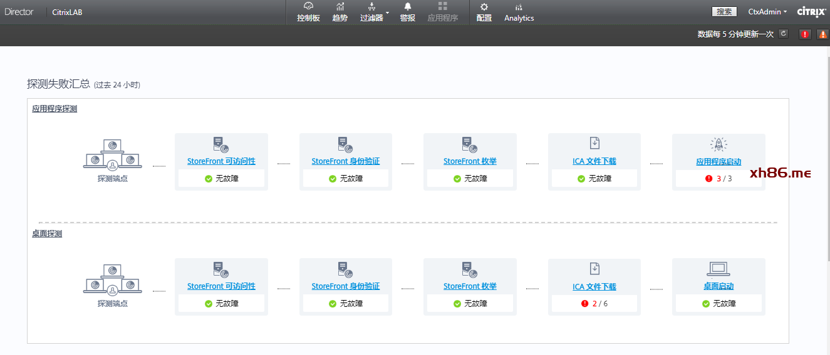Click the desktop launch laptop icon

(718, 269)
